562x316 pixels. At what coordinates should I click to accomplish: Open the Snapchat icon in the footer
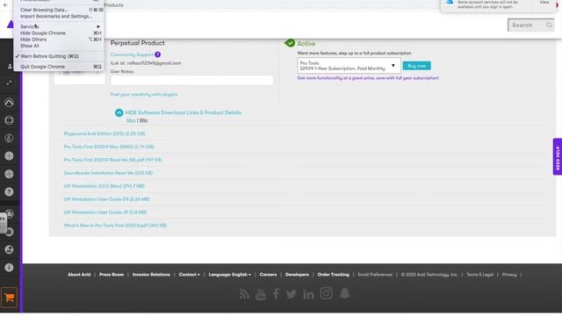coord(344,293)
